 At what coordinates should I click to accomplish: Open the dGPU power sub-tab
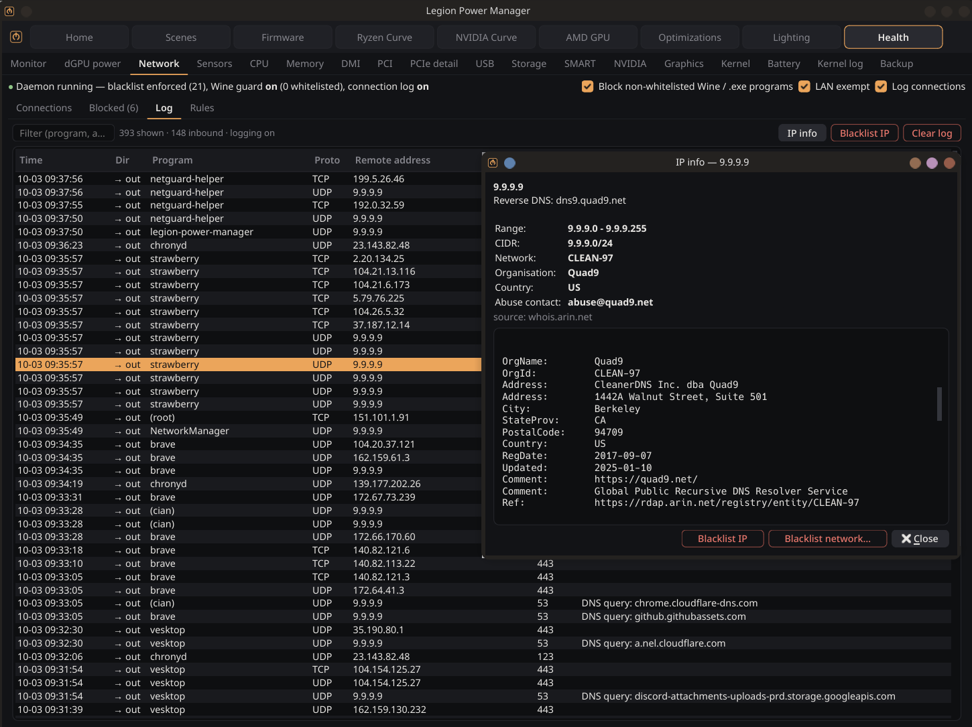(x=93, y=64)
